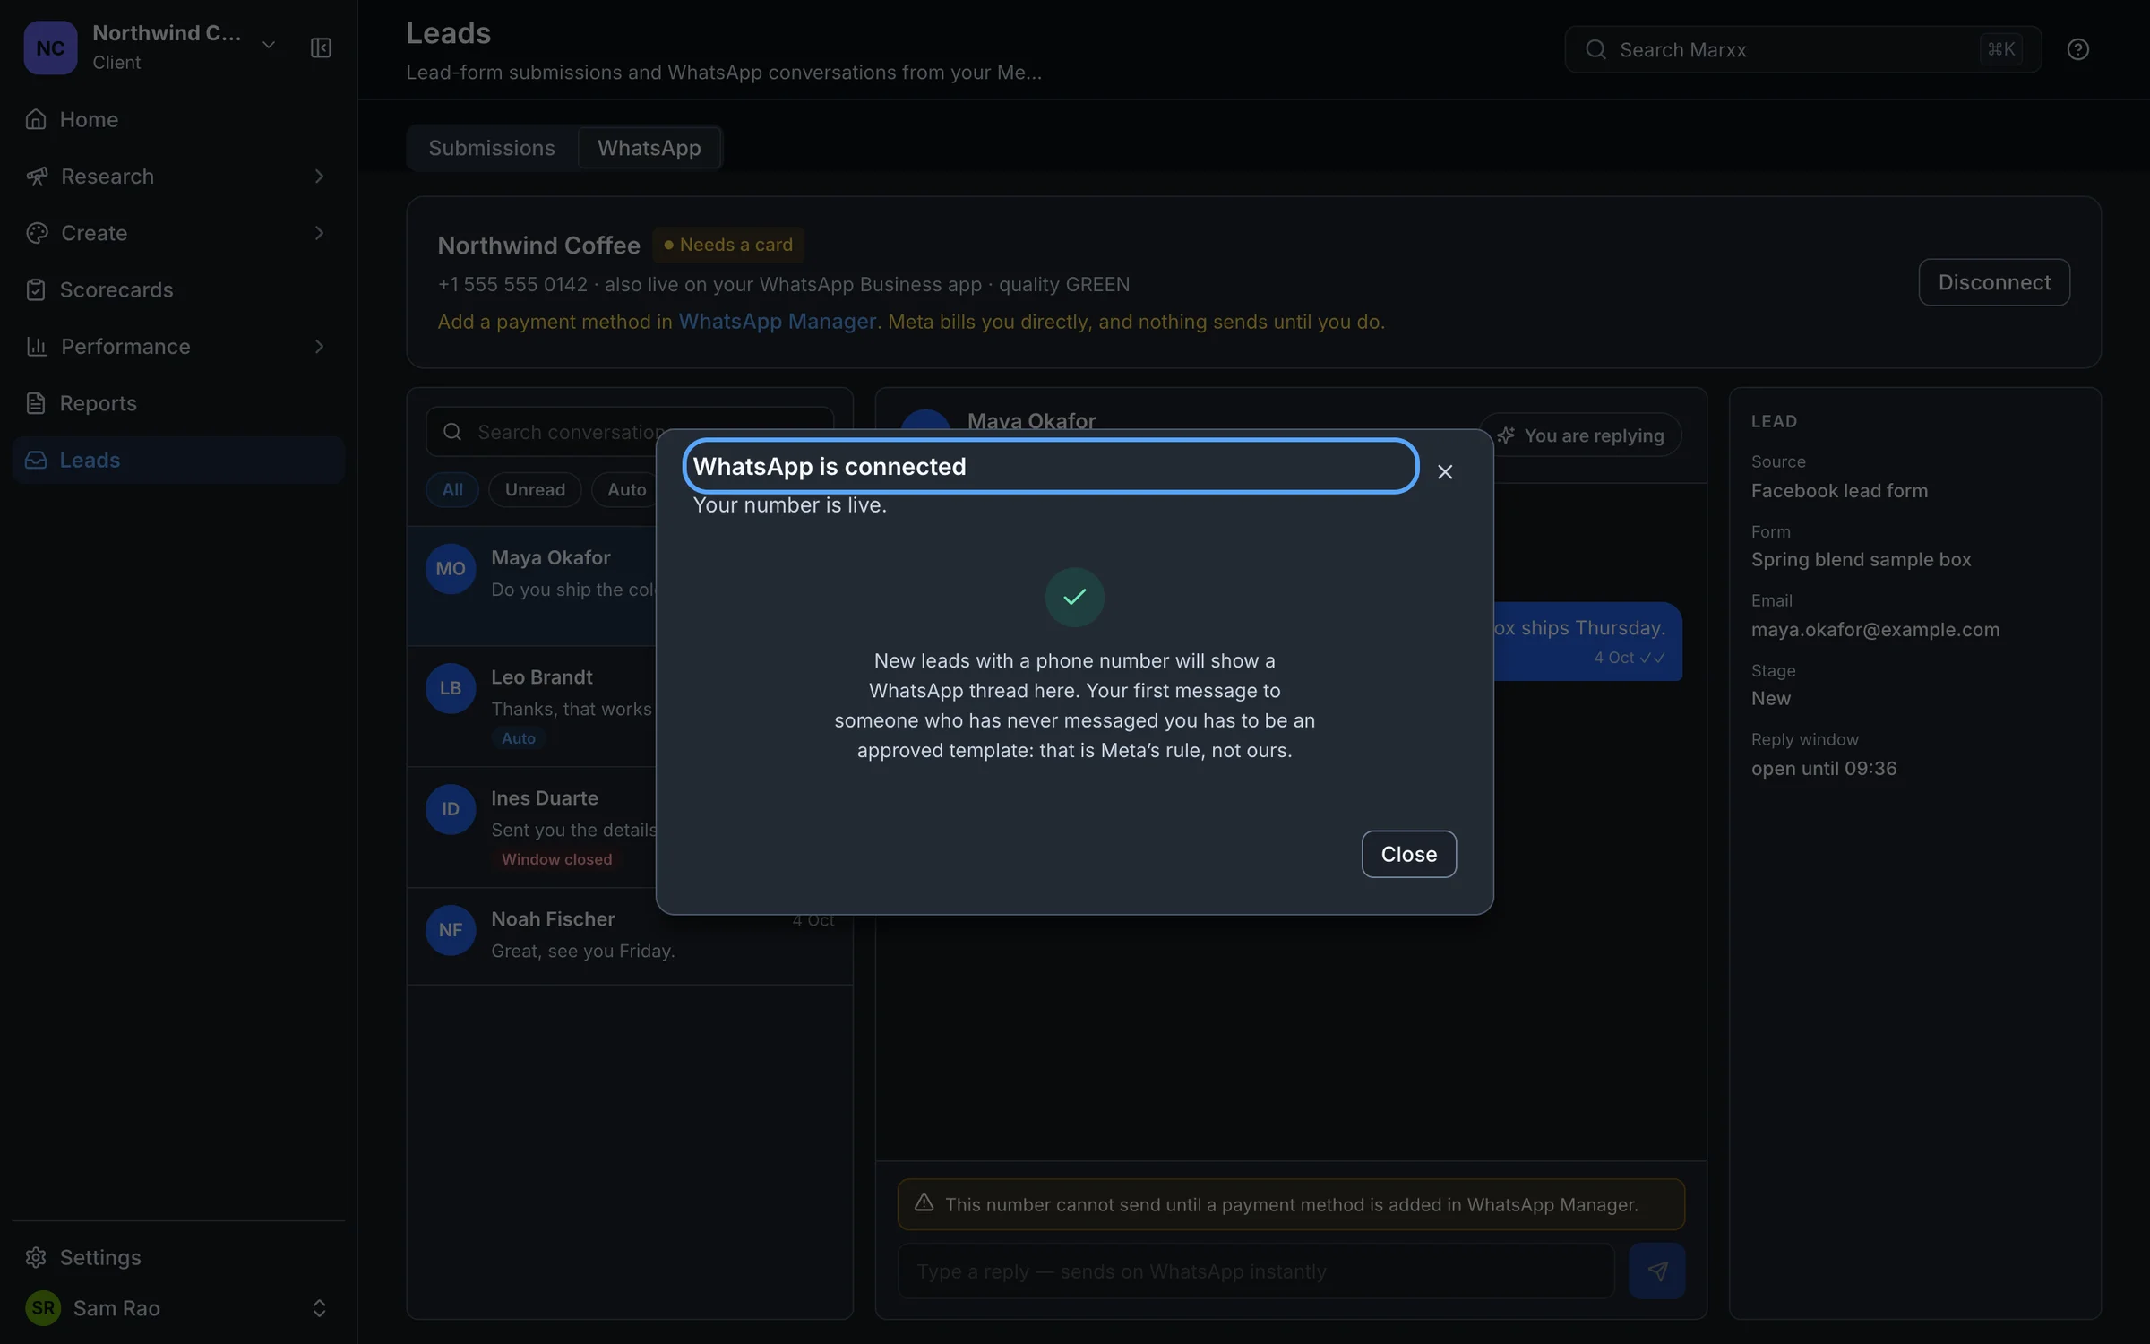
Task: Click the Create palette icon
Action: coord(36,233)
